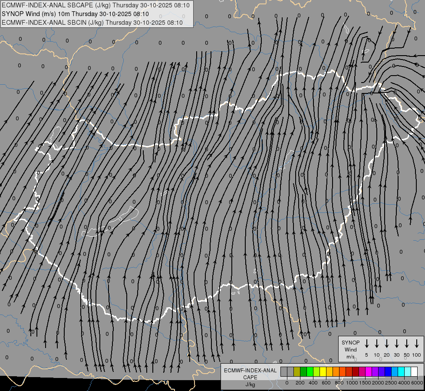
Task: Click the 400 tick label on CAPE scale
Action: 313,383
